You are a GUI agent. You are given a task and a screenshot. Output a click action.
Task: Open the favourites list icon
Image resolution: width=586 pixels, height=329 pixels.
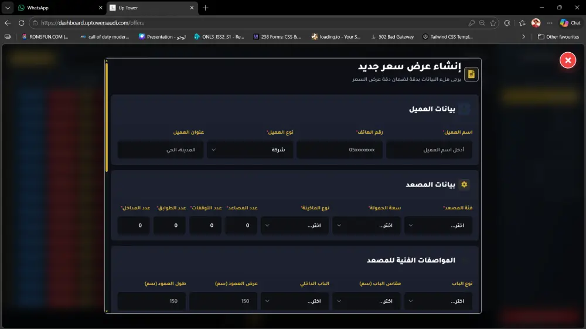[x=522, y=23]
